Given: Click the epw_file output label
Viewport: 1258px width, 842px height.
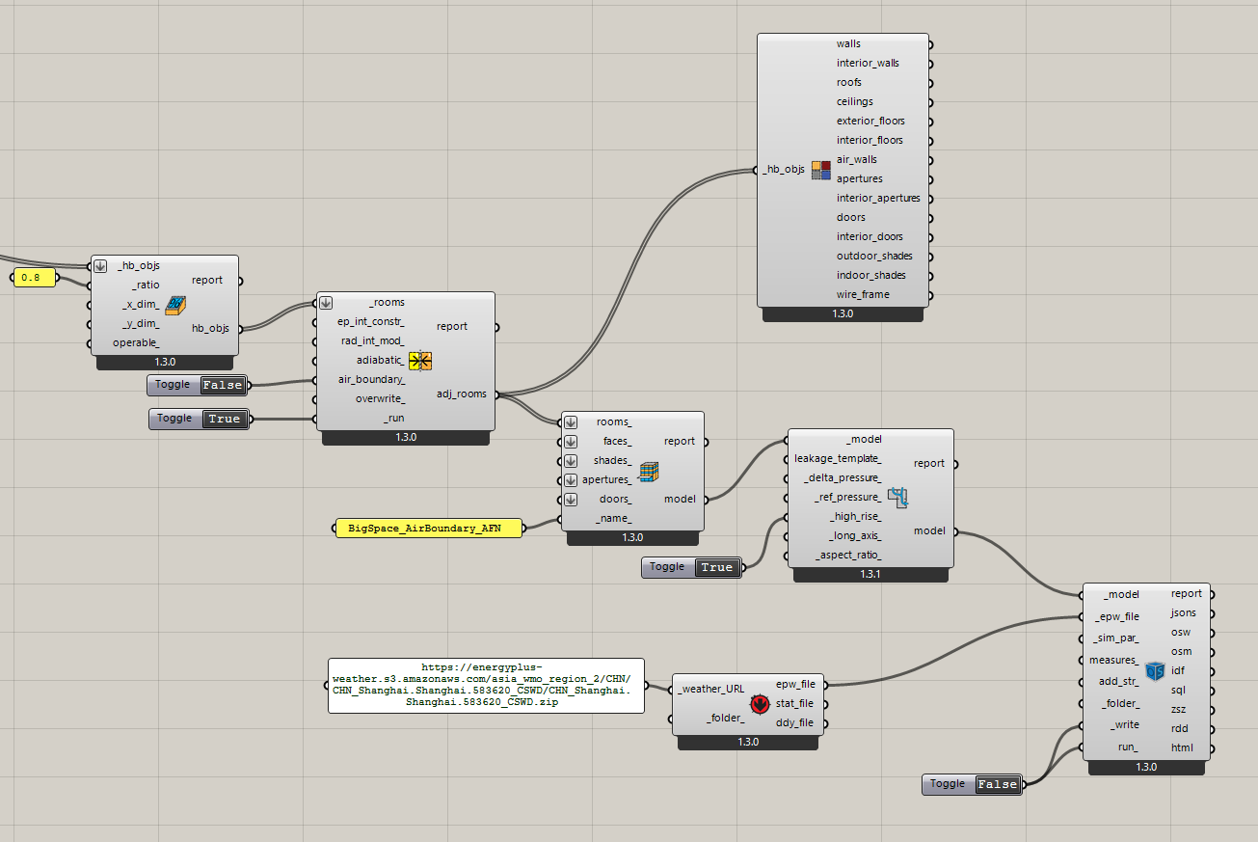Looking at the screenshot, I should click(795, 684).
